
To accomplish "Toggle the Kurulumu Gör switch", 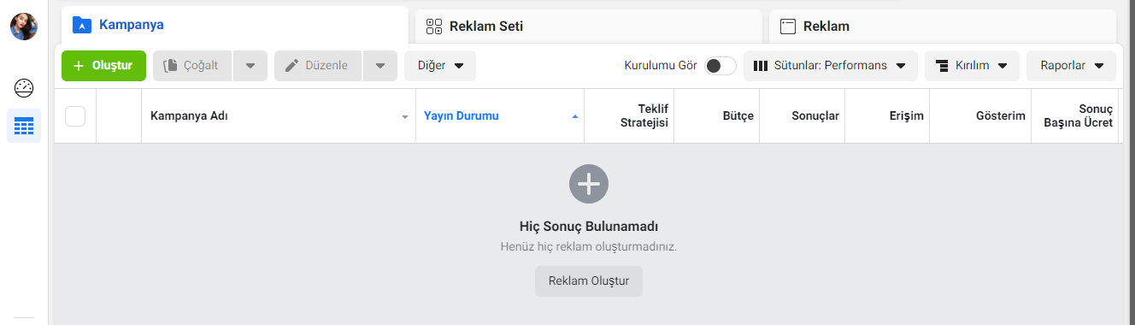I will (720, 66).
